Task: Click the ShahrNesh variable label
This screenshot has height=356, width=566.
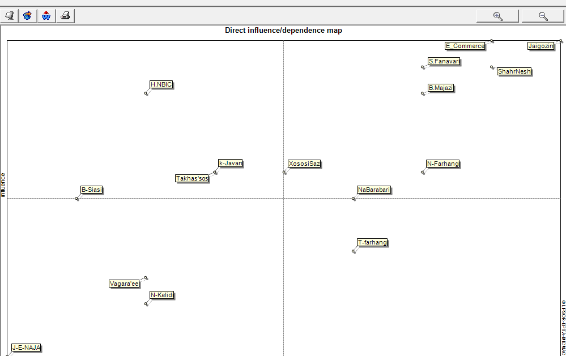Action: (514, 71)
